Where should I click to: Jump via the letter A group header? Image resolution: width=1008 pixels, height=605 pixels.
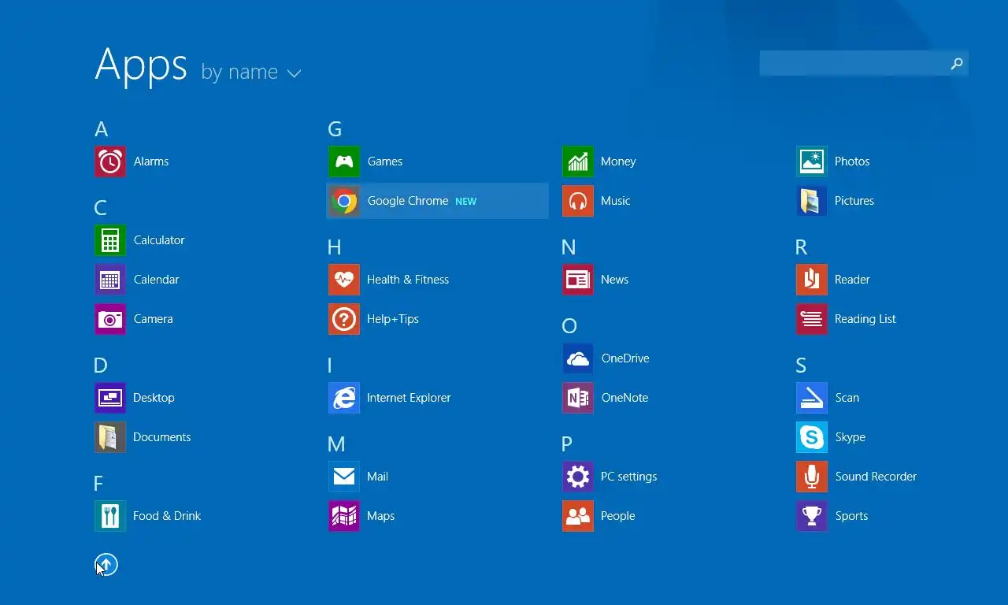click(101, 129)
